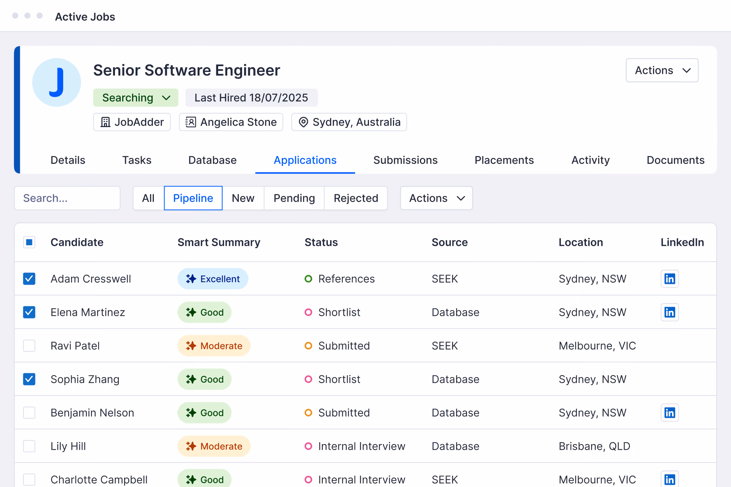Click sparkle icon in Benjamin Nelson's Good badge
This screenshot has width=731, height=487.
tap(191, 413)
